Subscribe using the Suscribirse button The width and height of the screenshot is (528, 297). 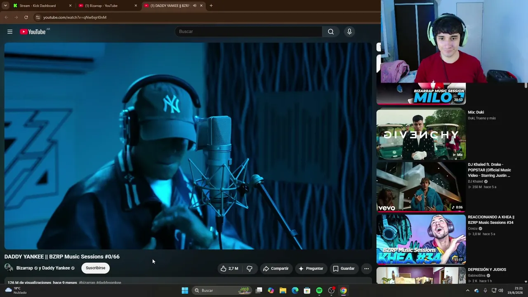click(95, 268)
